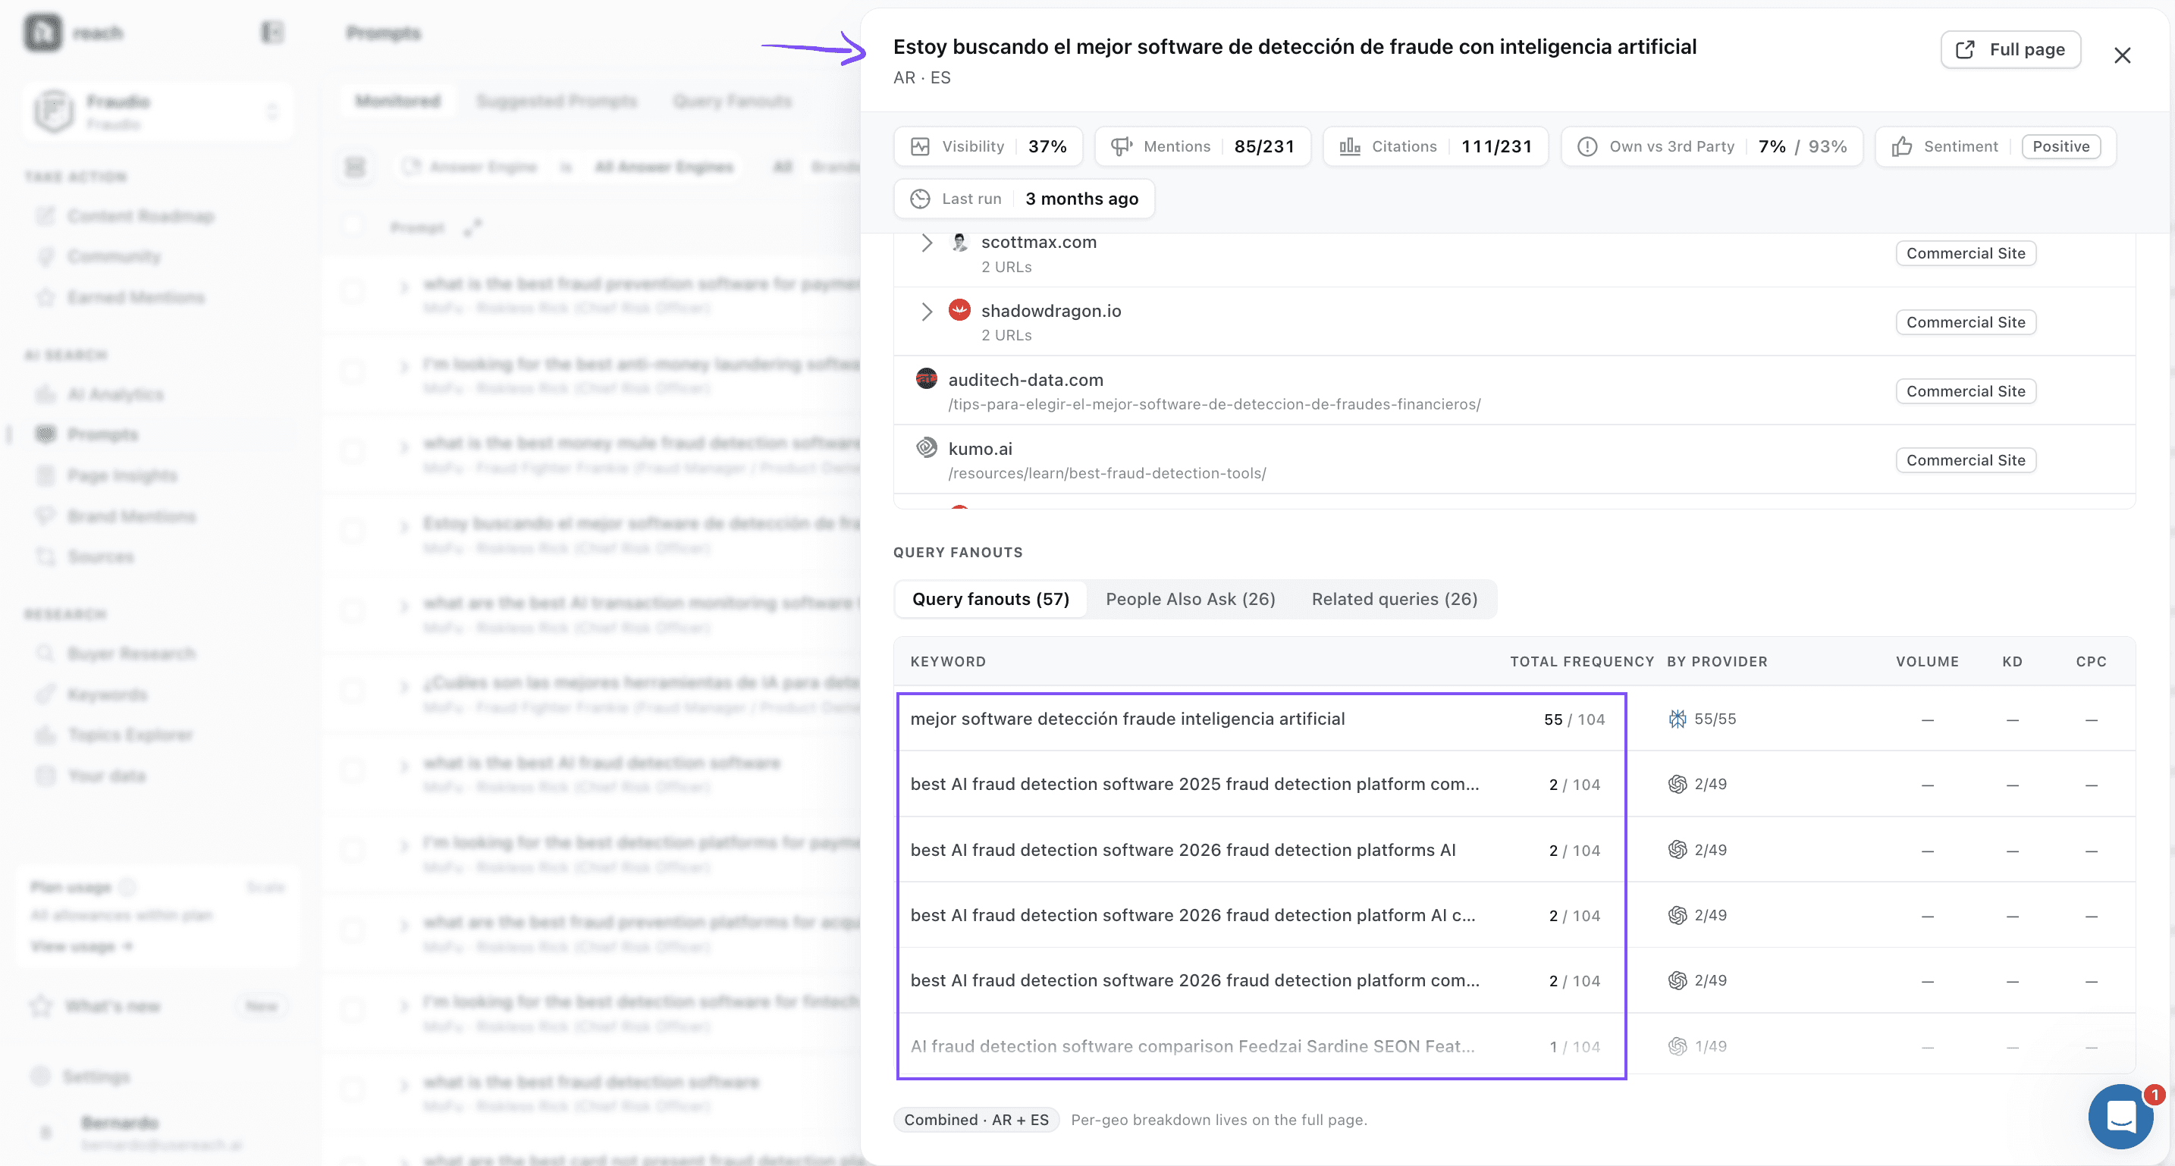Click the shadowdragon.io favicon
2175x1166 pixels.
pyautogui.click(x=959, y=310)
